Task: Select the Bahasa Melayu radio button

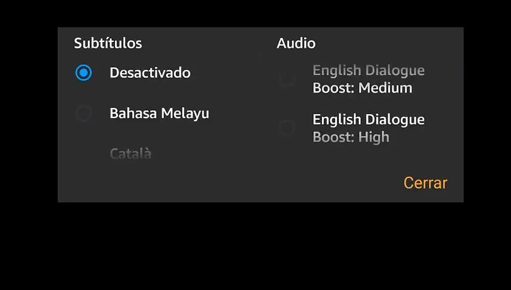Action: coord(83,113)
